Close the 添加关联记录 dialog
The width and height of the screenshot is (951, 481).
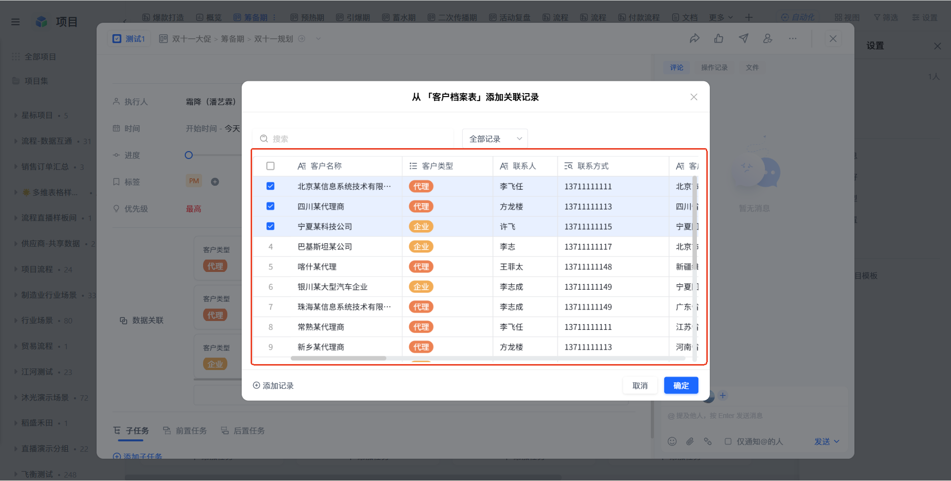pyautogui.click(x=694, y=97)
